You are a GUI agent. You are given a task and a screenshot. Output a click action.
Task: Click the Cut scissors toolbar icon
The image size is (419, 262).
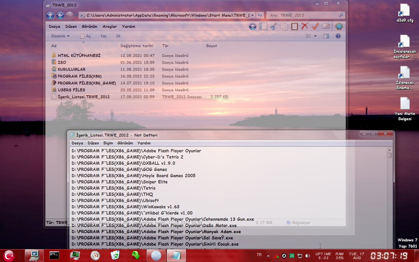[274, 27]
